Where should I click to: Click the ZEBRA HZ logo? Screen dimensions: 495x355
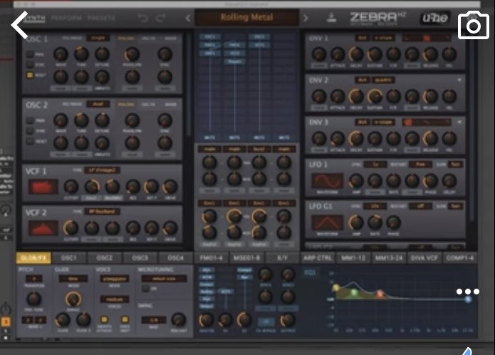tap(377, 18)
